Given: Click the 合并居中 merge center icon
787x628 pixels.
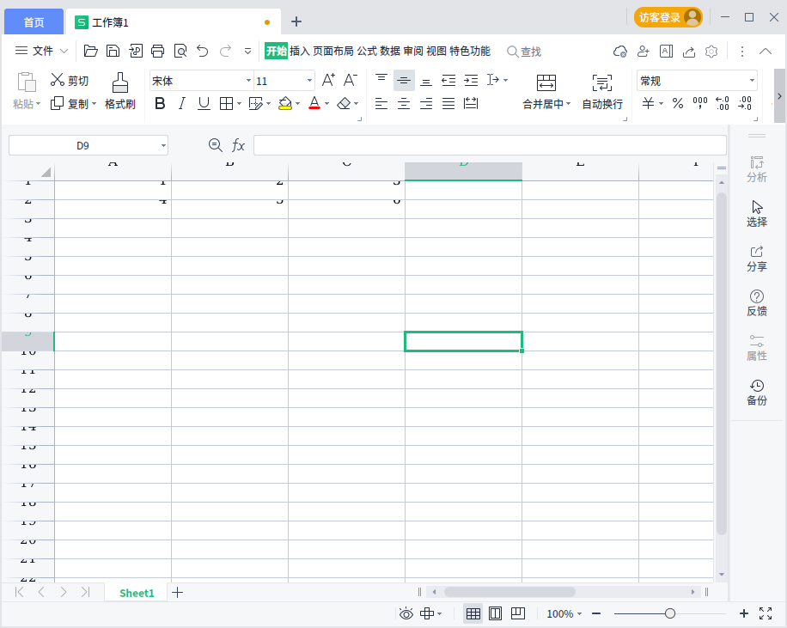Looking at the screenshot, I should [546, 90].
